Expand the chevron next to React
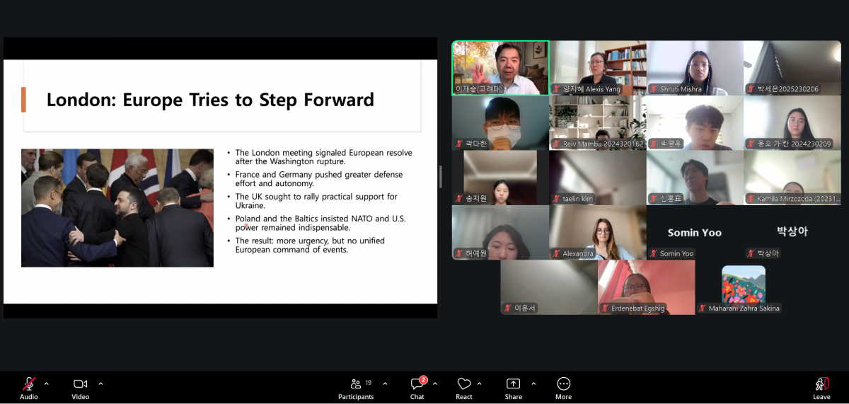 480,383
